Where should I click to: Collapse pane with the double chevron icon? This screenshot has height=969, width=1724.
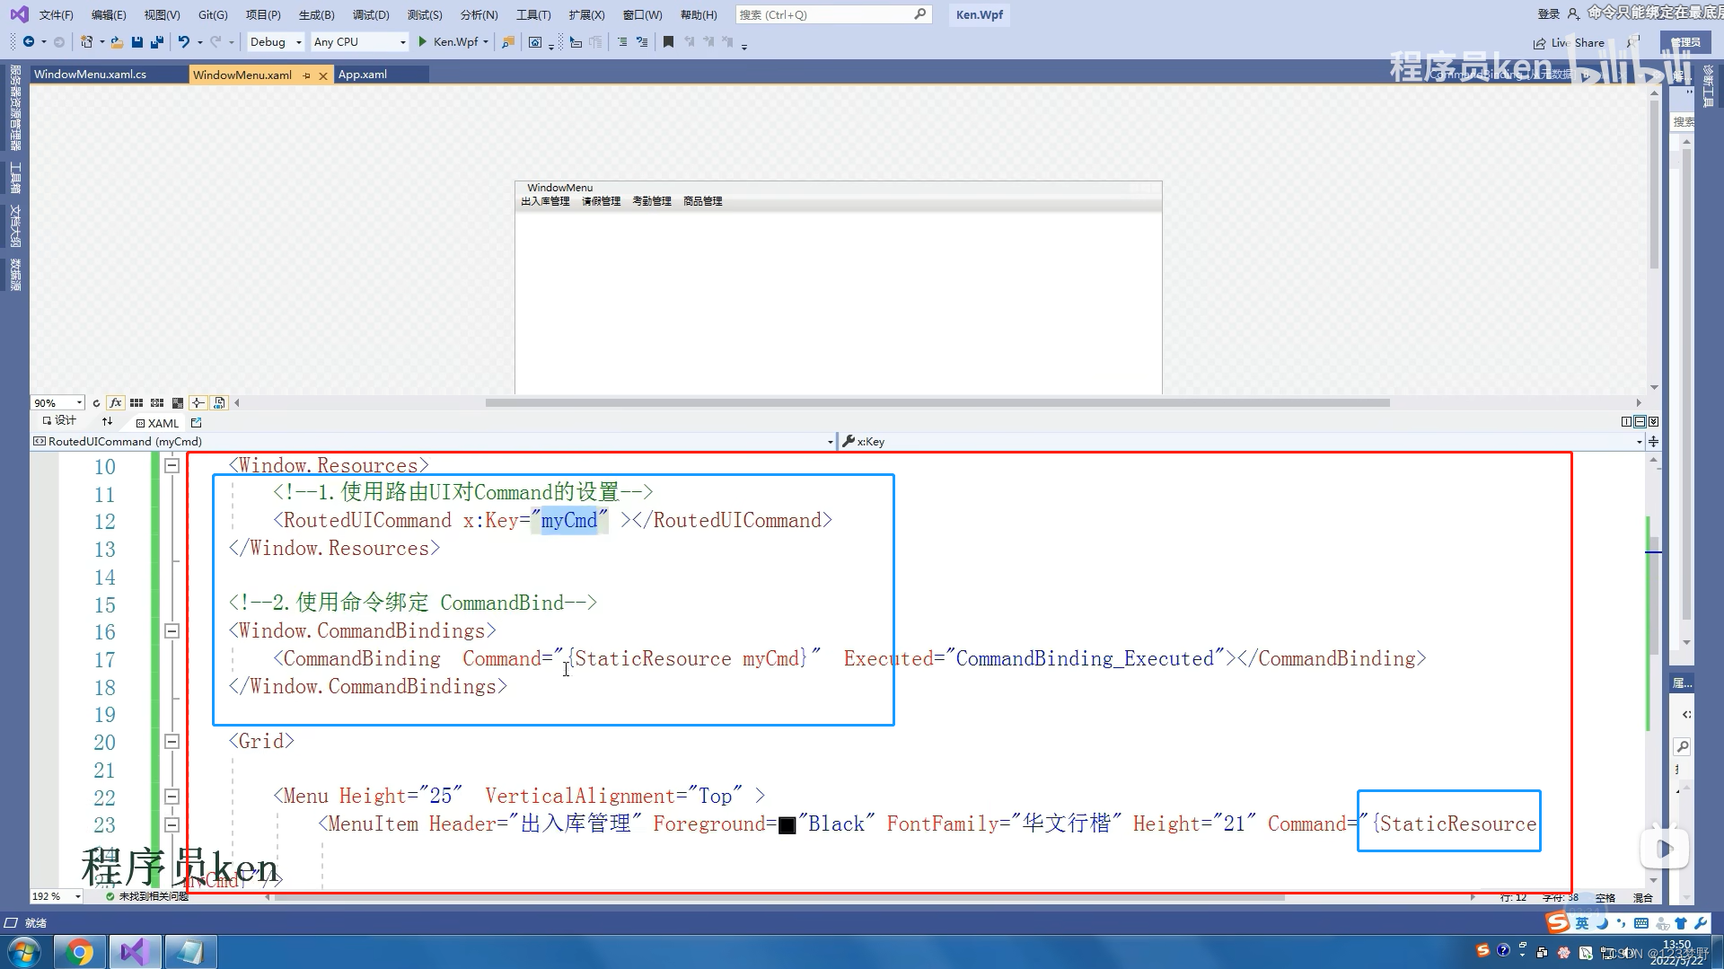1653,421
